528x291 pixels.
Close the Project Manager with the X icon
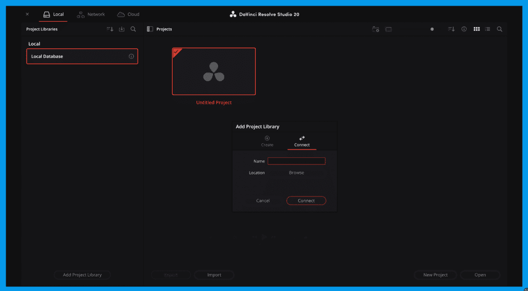(27, 14)
